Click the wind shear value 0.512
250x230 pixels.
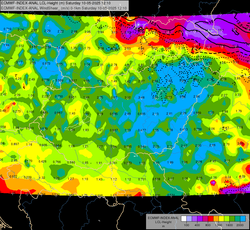20,46
